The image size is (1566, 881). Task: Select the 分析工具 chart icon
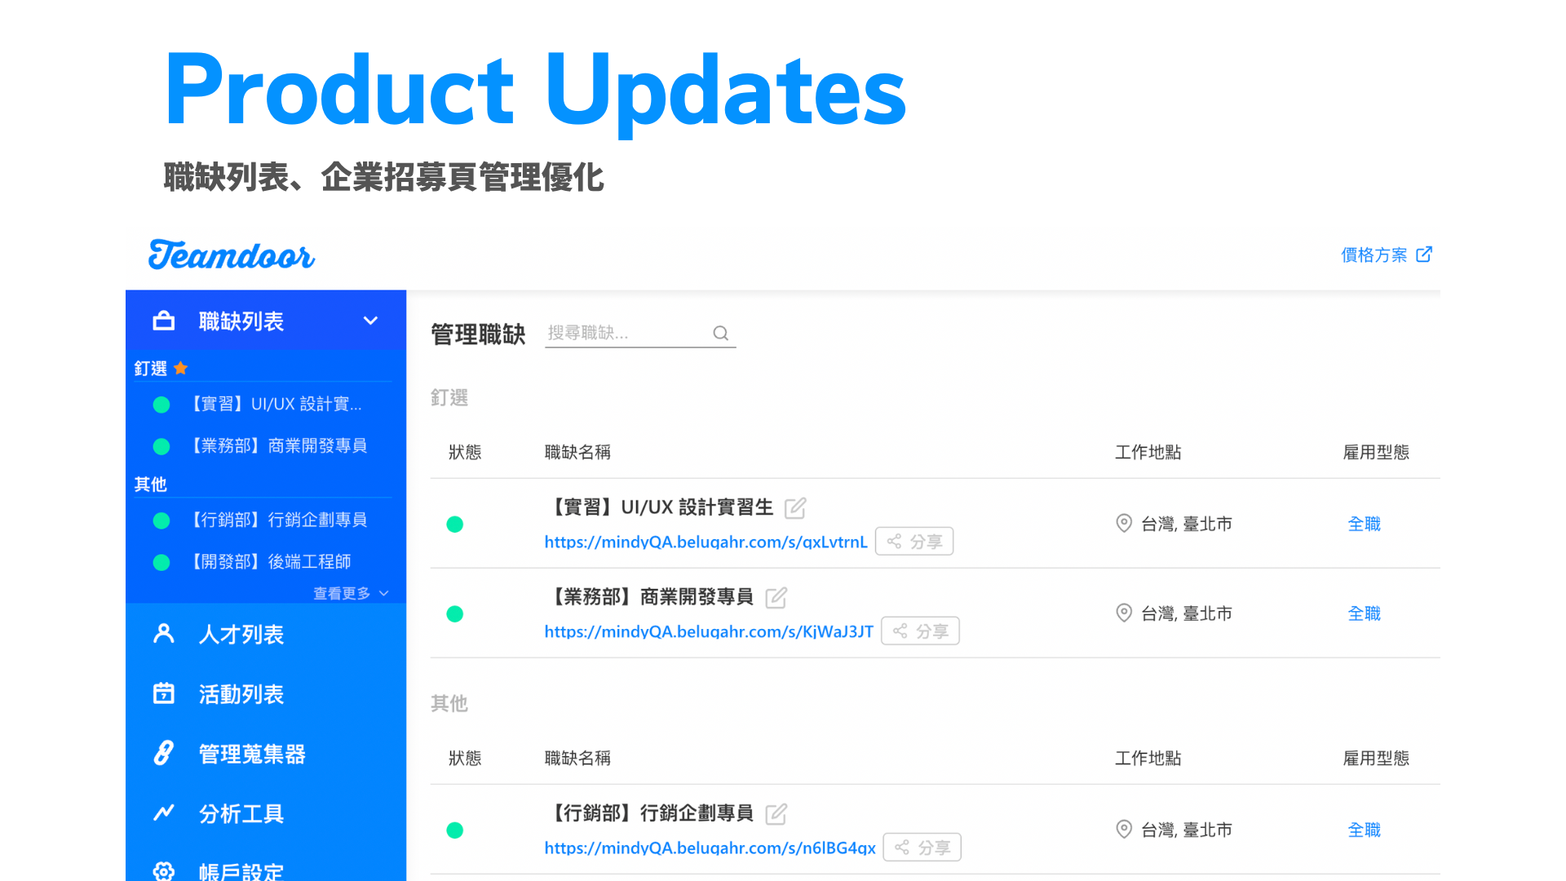(164, 813)
